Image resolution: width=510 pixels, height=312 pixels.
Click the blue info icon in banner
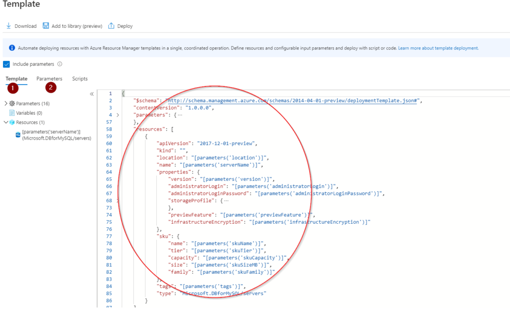(x=12, y=48)
